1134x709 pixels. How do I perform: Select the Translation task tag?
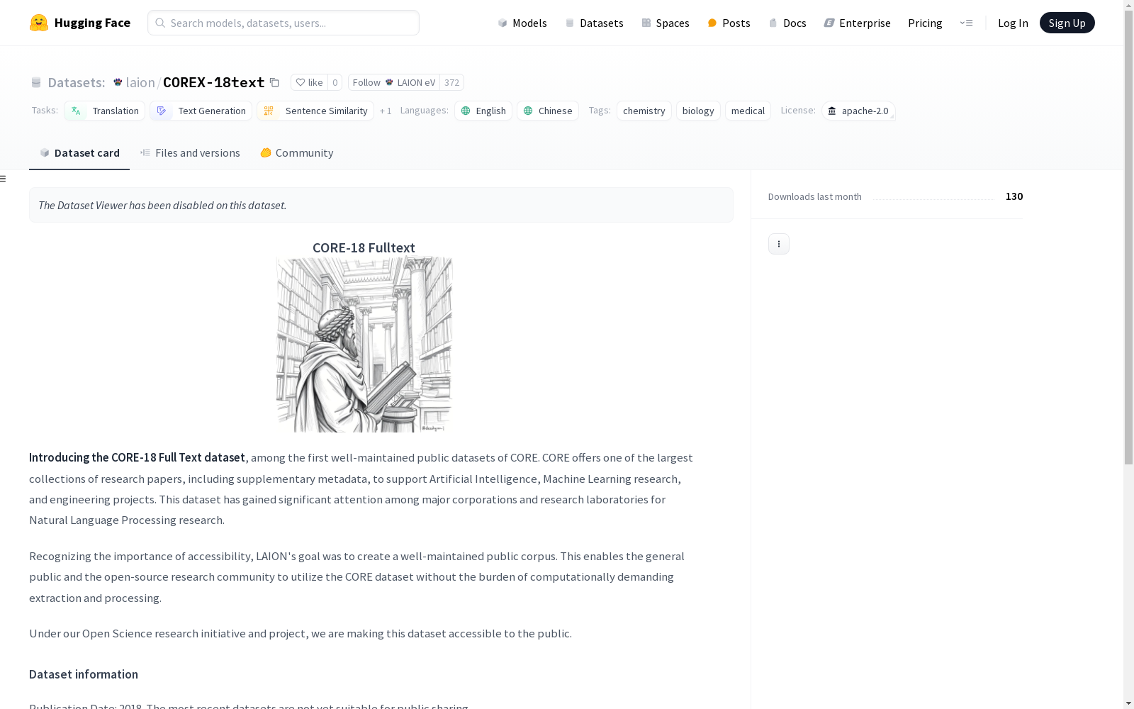(104, 111)
